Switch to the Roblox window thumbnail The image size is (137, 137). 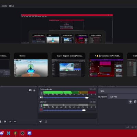coord(31,65)
